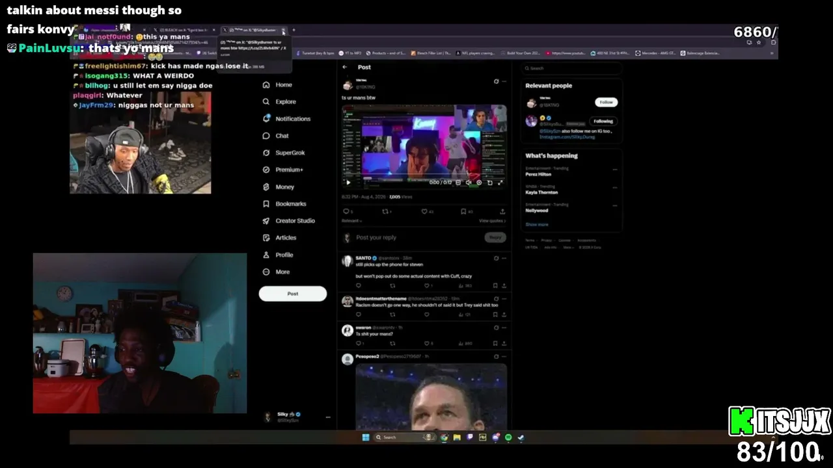Viewport: 833px width, 468px height.
Task: Open options for Perez Hilton trend
Action: coord(615,170)
